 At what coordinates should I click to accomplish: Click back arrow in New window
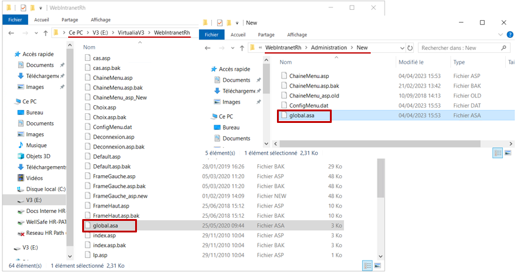208,47
